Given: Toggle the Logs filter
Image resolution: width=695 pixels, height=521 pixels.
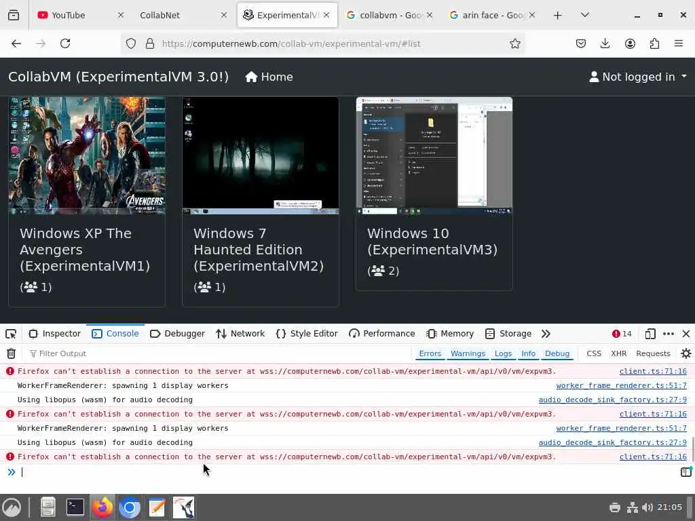Looking at the screenshot, I should point(503,353).
